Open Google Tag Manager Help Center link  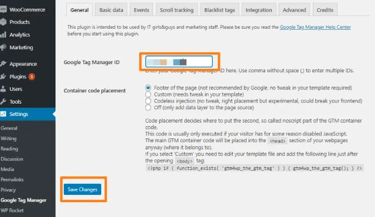[x=315, y=27]
